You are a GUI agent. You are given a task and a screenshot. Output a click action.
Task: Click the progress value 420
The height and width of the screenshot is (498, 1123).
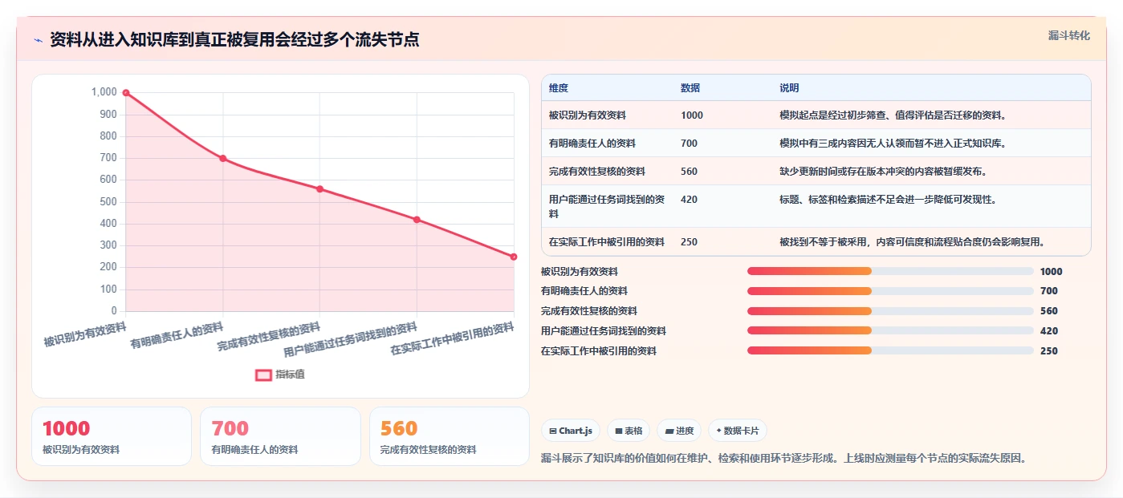1049,330
